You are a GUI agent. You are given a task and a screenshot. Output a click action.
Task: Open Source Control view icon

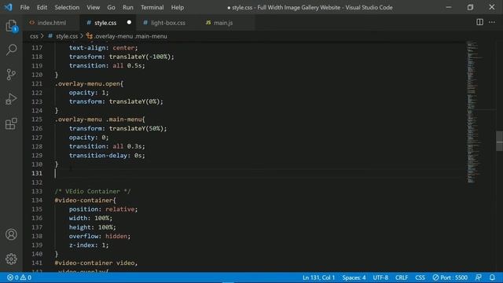click(11, 75)
